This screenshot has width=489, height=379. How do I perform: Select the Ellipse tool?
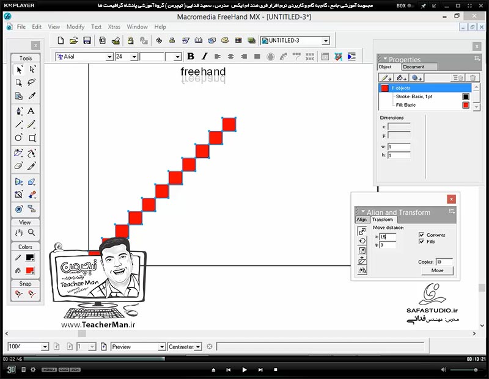(18, 138)
